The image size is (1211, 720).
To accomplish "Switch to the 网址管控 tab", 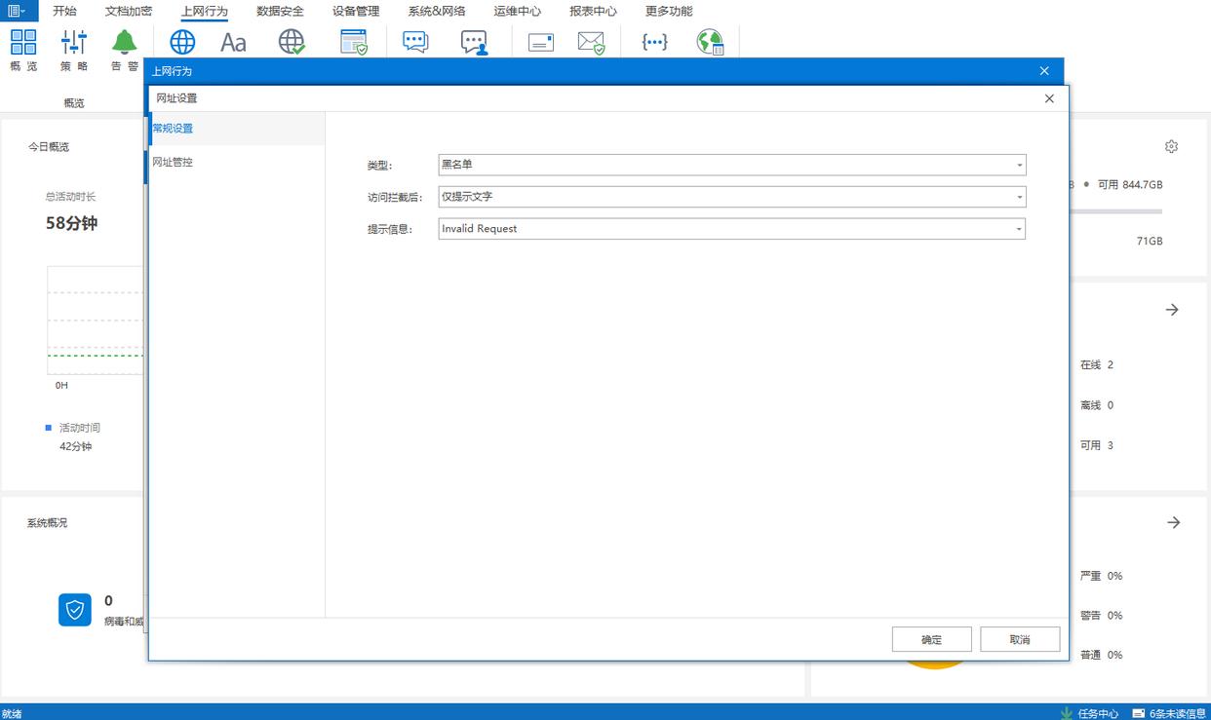I will point(174,162).
